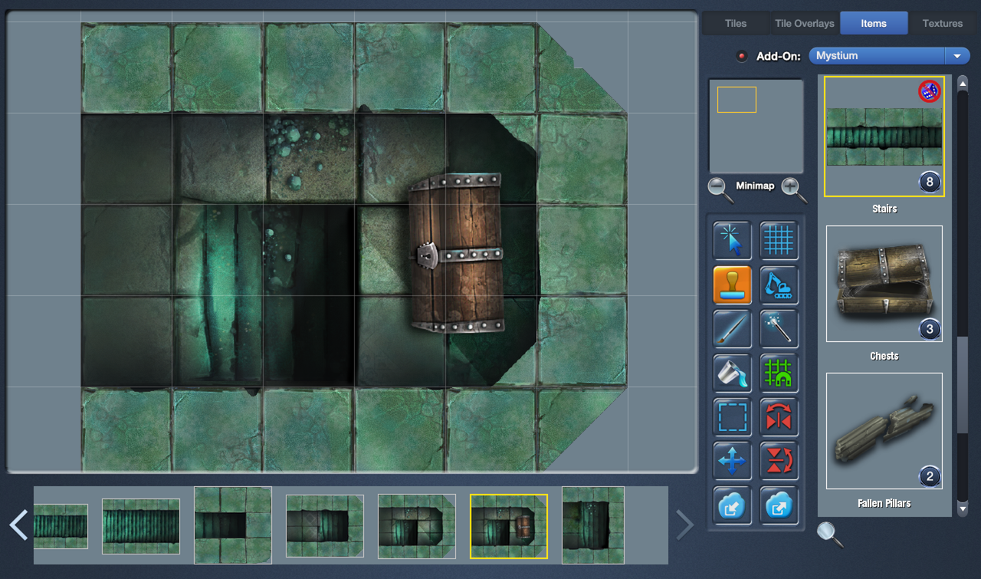Screen dimensions: 981x579
Task: Click the Fallen Pillars label text
Action: tap(884, 503)
